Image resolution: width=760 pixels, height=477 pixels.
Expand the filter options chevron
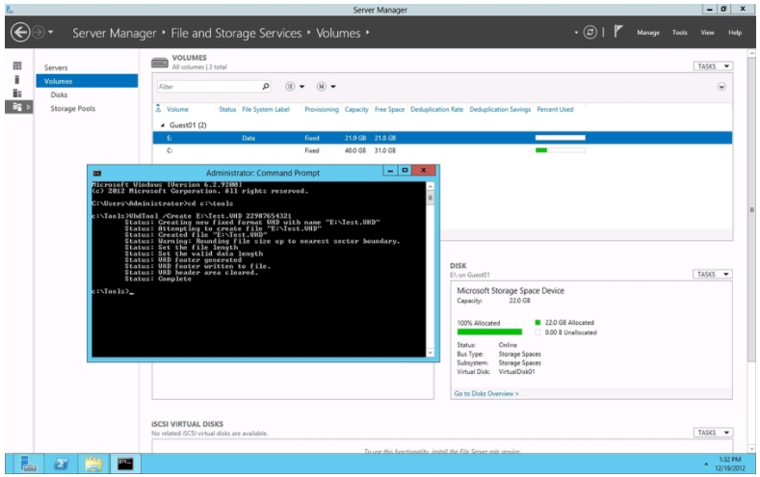pos(721,87)
